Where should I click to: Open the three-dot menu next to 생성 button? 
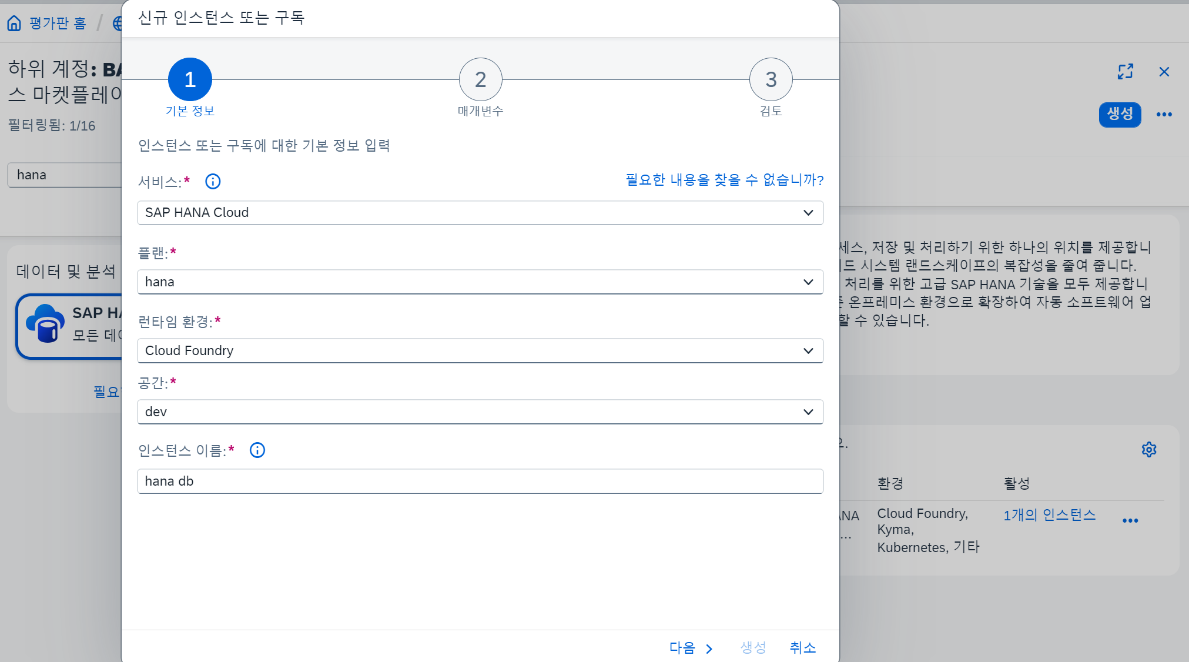click(1164, 115)
